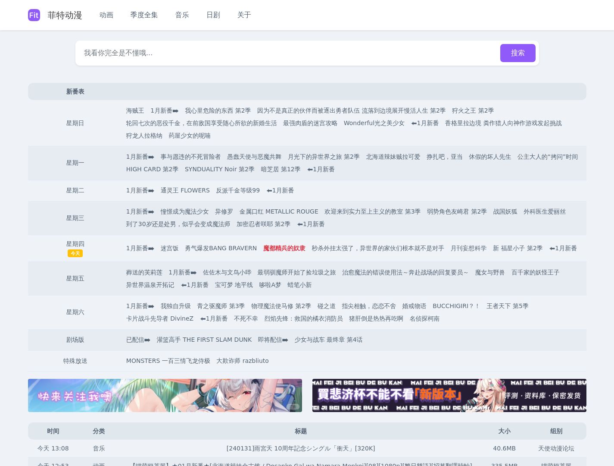Open 灌篮高手 THE FIRST SLAM DUNK
Viewport: 614px width, 466px height.
click(204, 340)
